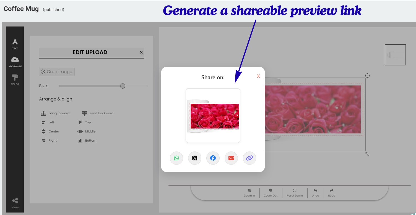This screenshot has height=215, width=416.
Task: Align image to the Top
Action: tap(84, 122)
